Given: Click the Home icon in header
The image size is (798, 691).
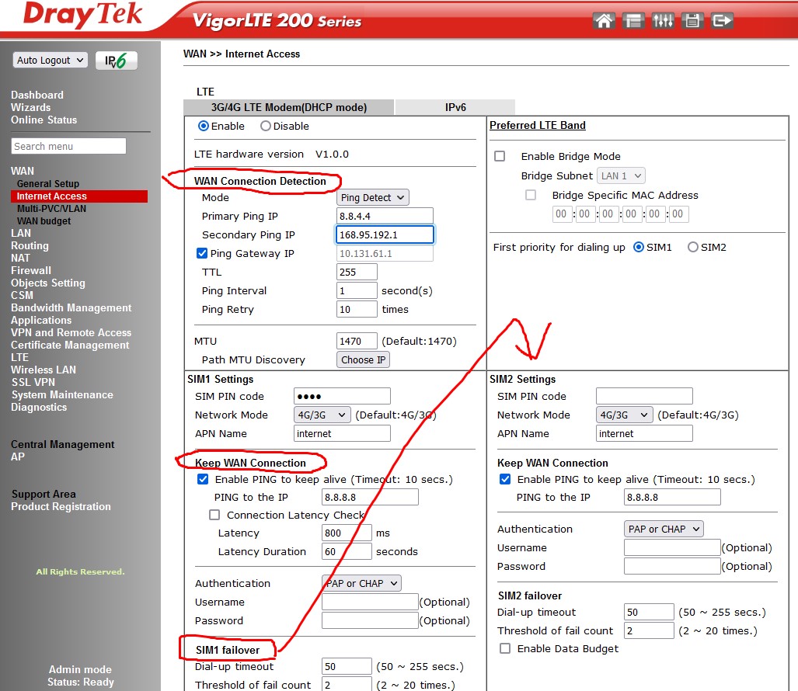Looking at the screenshot, I should [604, 21].
